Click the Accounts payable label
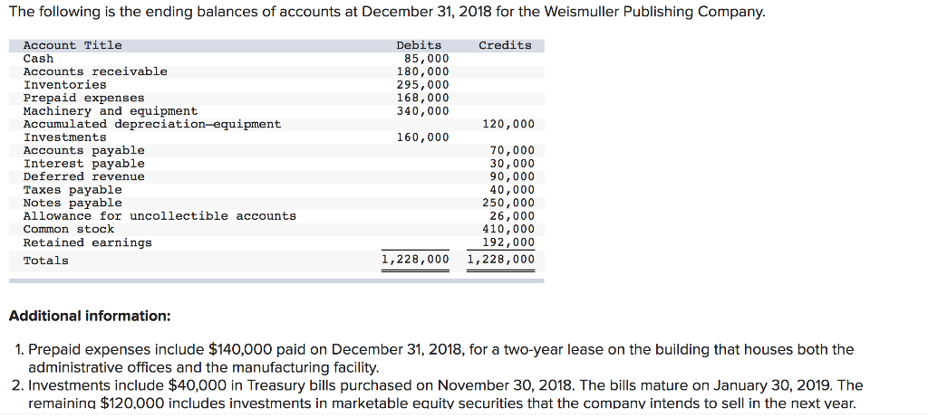Screen dimensions: 928x417 83,150
